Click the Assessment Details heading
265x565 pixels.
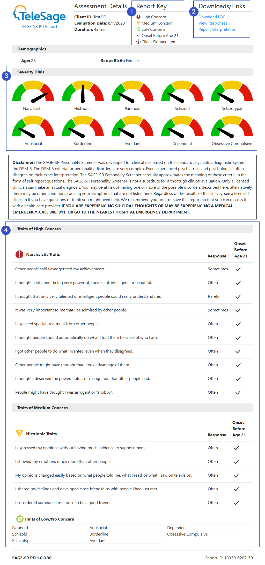click(100, 6)
